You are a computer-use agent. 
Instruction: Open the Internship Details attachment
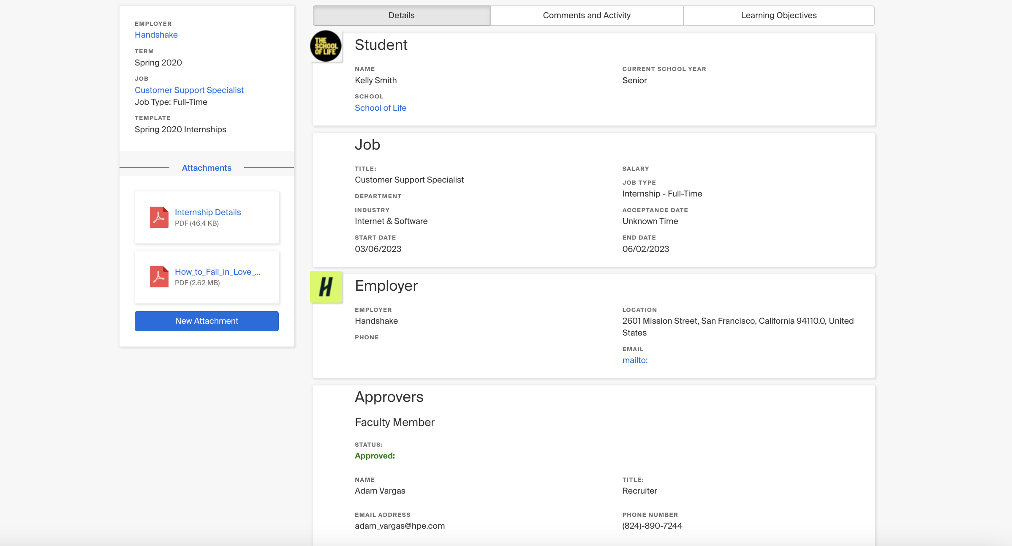(x=208, y=212)
